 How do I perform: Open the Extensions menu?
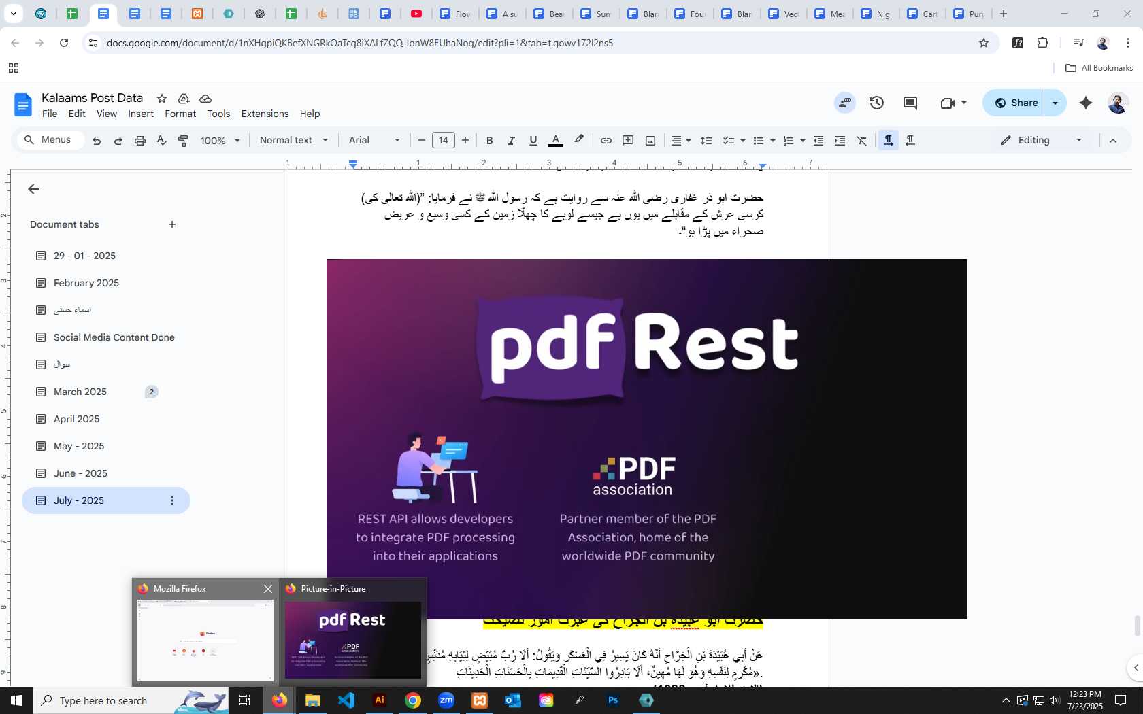265,114
